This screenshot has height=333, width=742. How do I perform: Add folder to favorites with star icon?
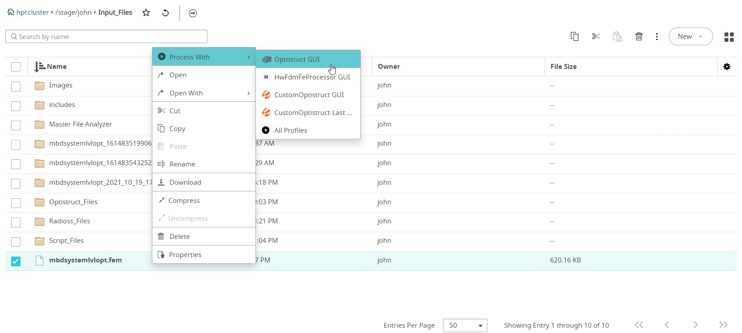(x=146, y=13)
